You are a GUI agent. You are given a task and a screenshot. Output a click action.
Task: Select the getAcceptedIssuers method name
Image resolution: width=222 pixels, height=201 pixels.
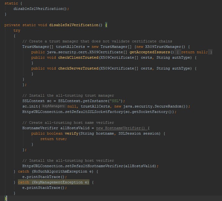[x=149, y=52]
